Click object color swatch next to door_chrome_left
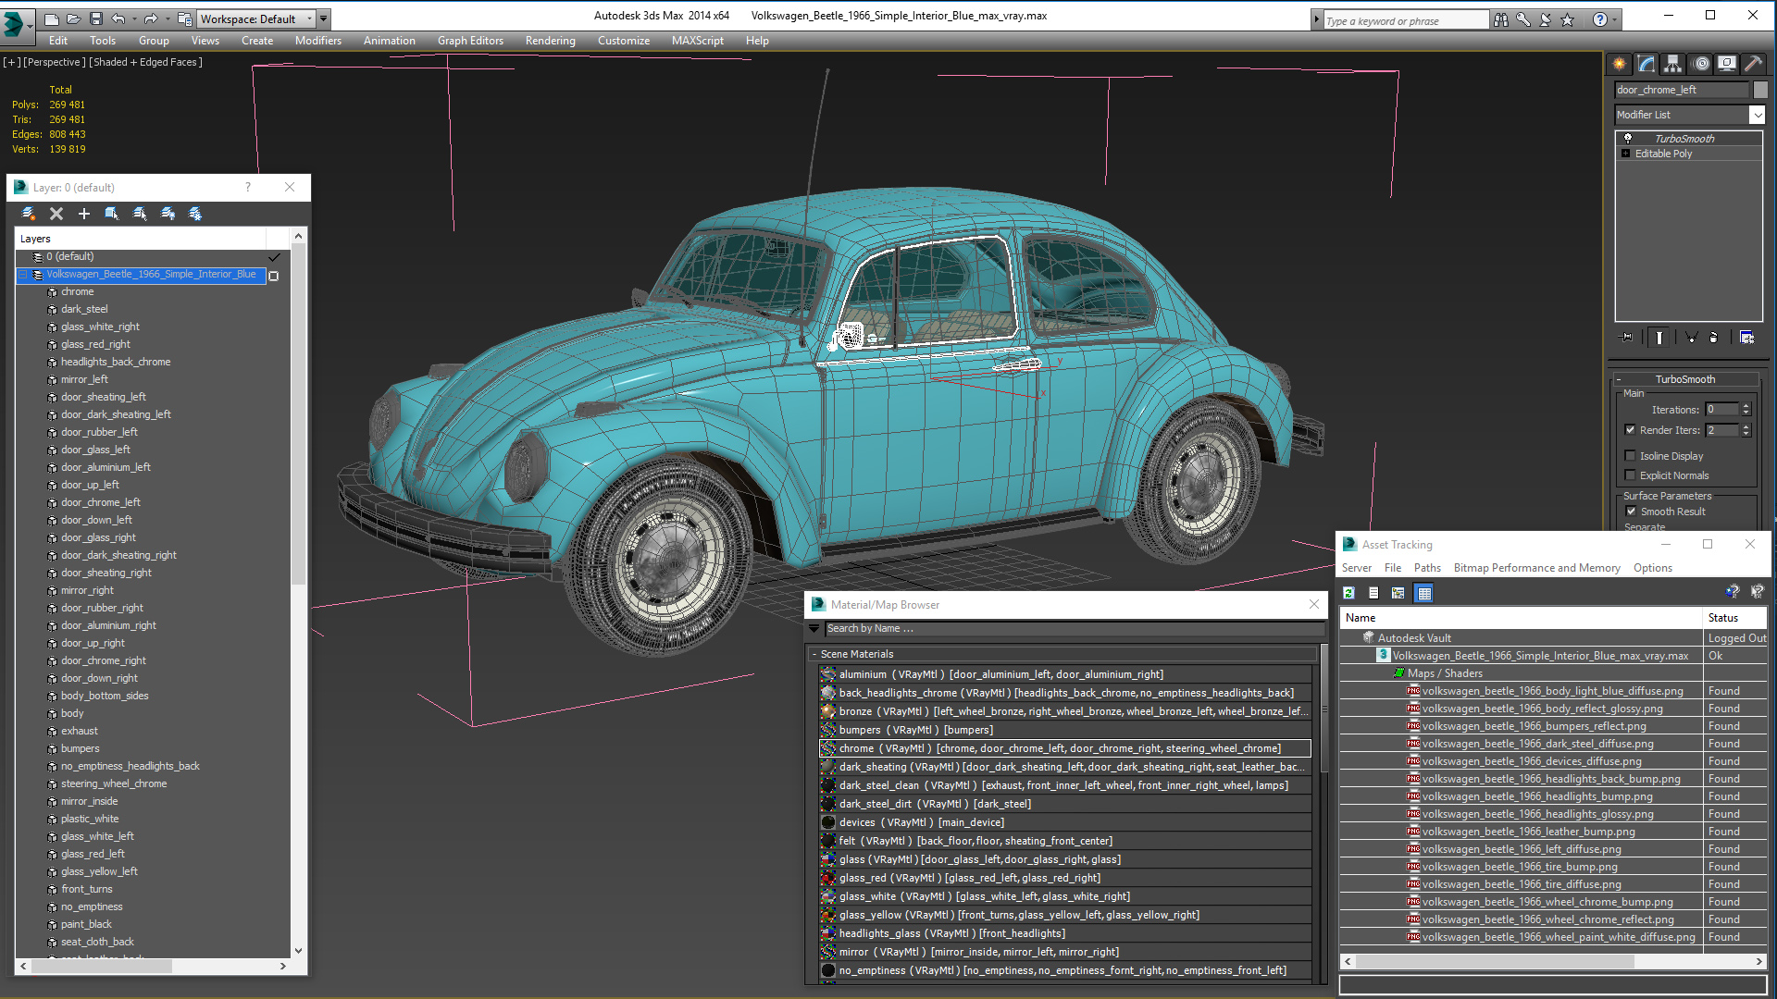1777x999 pixels. click(x=1760, y=90)
